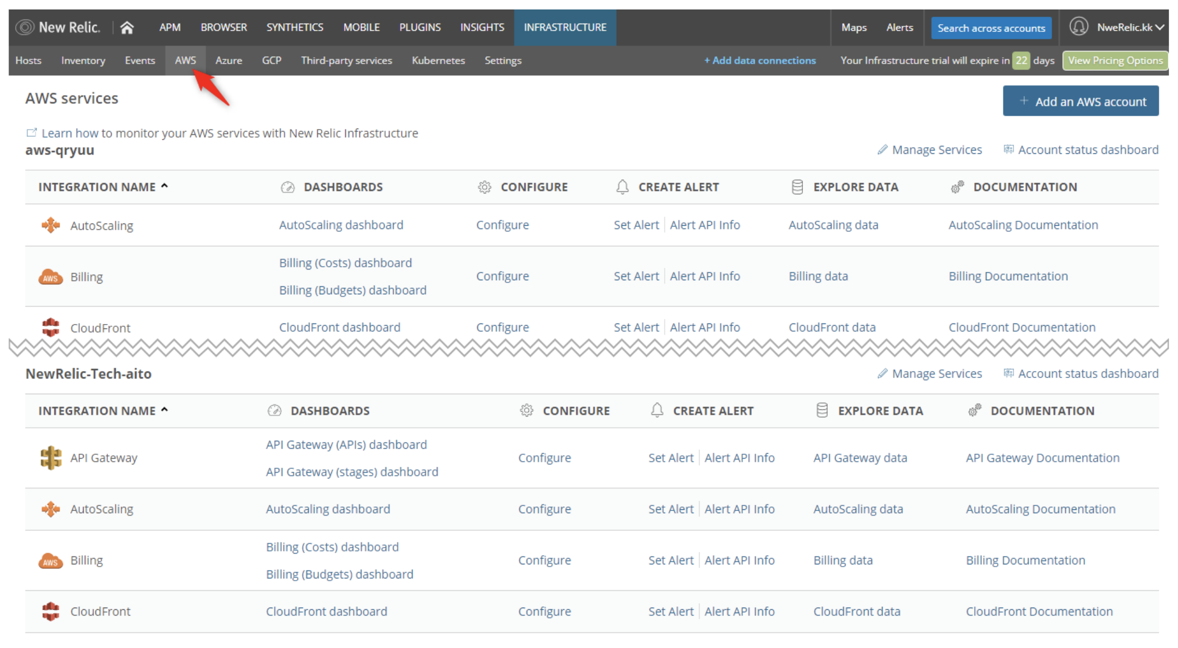Click the plus icon on Add an AWS account

tap(1024, 101)
